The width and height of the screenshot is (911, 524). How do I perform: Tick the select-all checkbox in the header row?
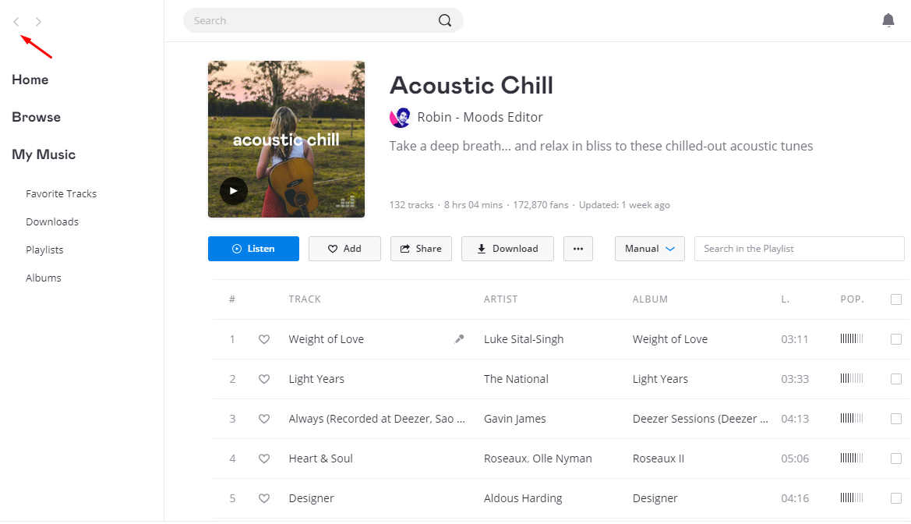tap(896, 299)
